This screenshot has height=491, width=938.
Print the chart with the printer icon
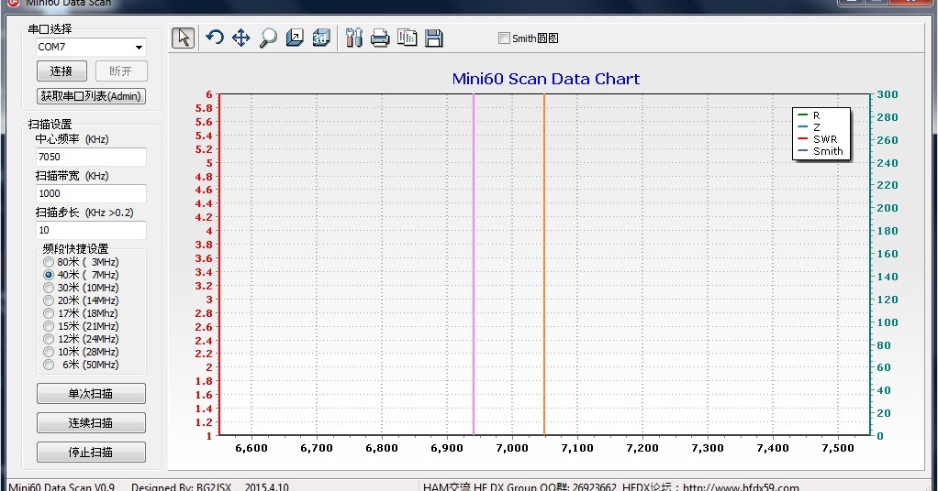[380, 38]
